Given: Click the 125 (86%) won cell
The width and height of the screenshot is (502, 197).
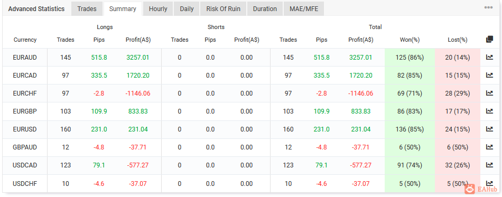Looking at the screenshot, I should pyautogui.click(x=410, y=58).
